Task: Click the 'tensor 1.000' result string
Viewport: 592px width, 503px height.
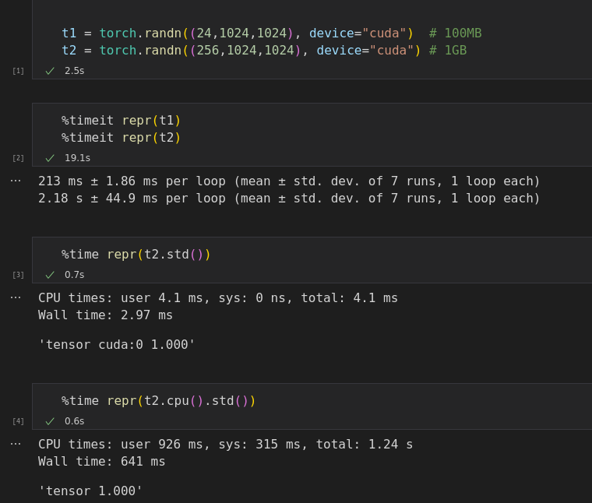Action: click(x=90, y=491)
